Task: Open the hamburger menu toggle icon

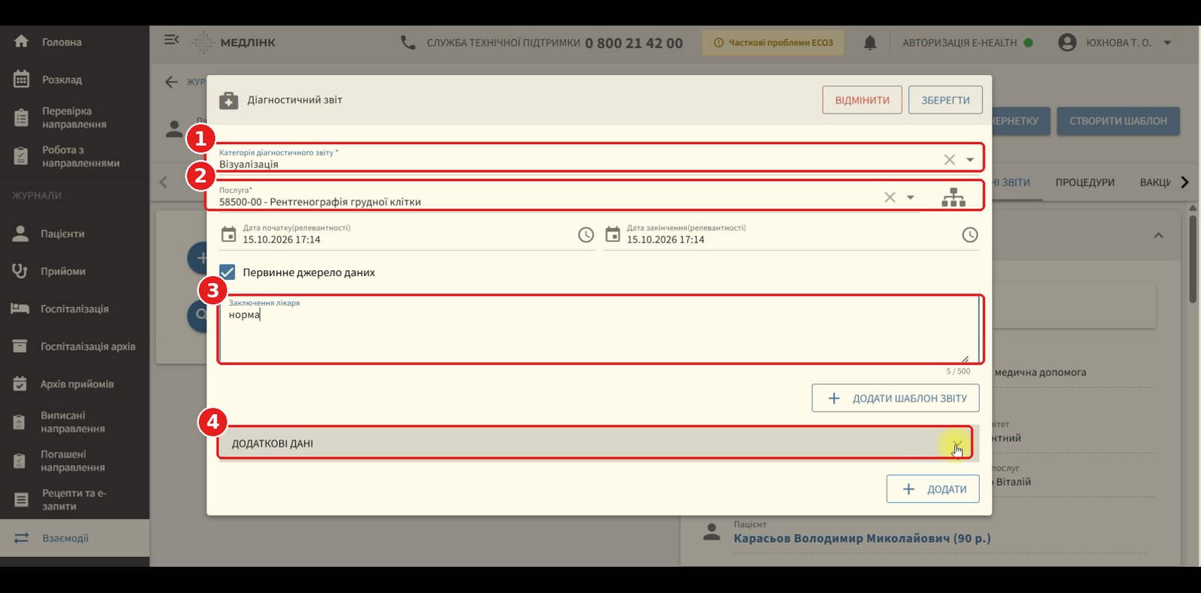Action: coord(171,40)
